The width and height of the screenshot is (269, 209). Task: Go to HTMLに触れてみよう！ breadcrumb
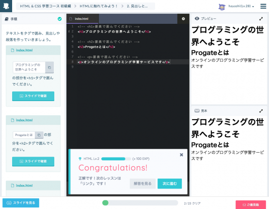pos(98,6)
